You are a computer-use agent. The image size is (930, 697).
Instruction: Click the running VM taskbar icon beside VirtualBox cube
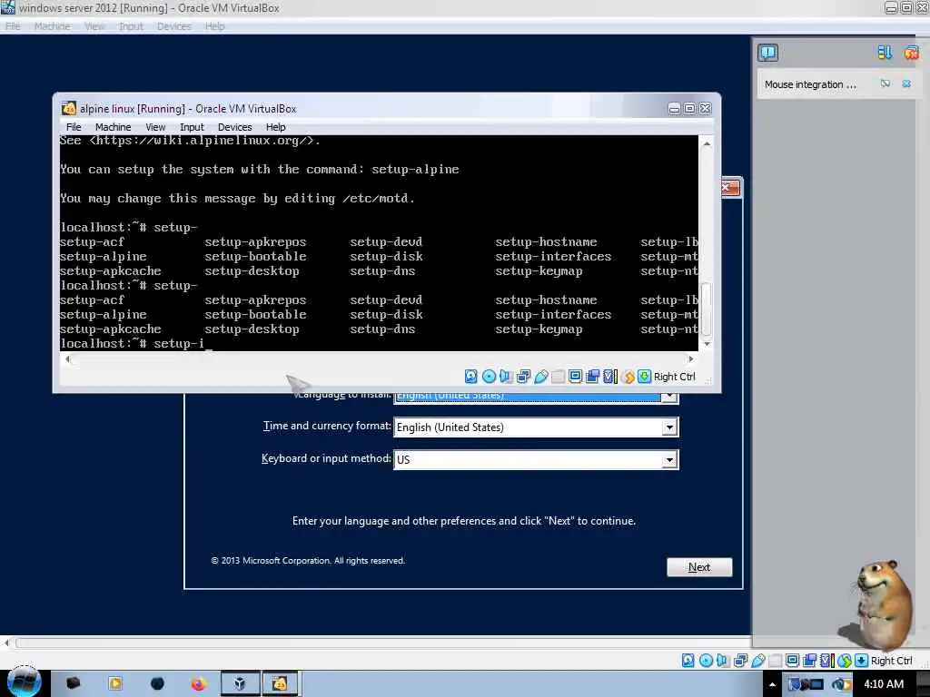(x=280, y=684)
